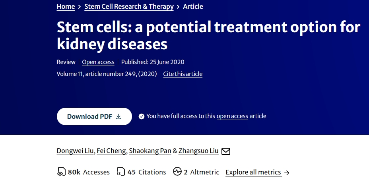Screen dimensions: 369x184
Task: Click the Download PDF button
Action: [x=94, y=116]
